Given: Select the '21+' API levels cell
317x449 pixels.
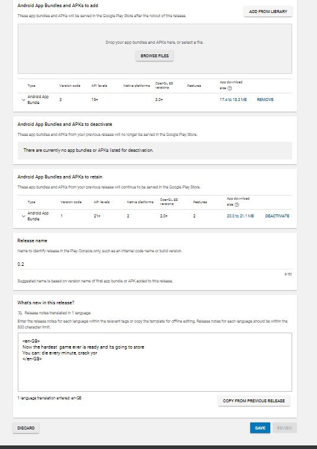Looking at the screenshot, I should 97,216.
